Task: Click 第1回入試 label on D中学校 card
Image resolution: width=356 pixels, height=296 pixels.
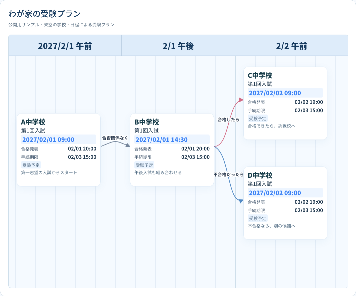Action: 260,184
